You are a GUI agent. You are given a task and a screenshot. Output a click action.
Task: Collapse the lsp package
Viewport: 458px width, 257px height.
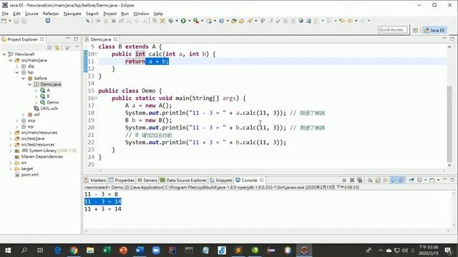17,72
